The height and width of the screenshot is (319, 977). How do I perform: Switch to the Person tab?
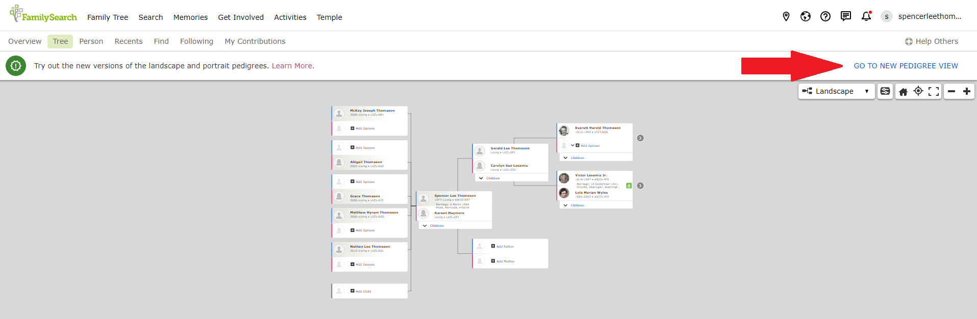(x=91, y=41)
